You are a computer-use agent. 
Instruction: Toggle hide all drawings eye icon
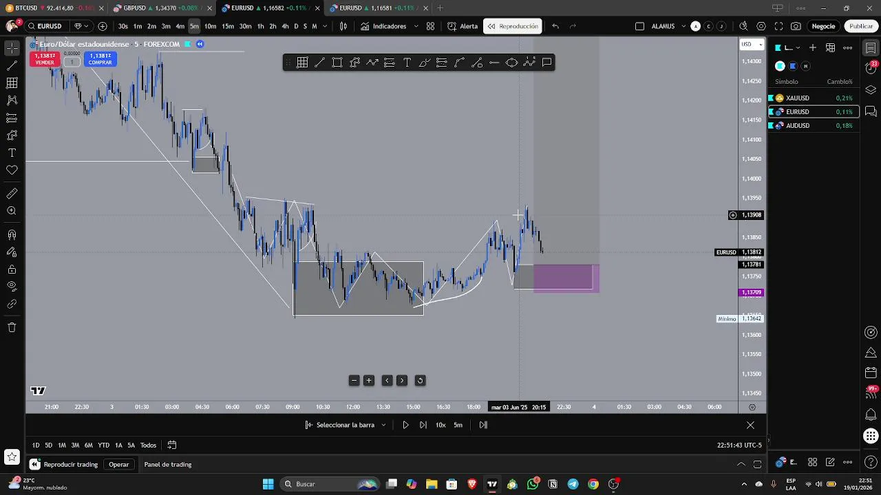tap(12, 286)
